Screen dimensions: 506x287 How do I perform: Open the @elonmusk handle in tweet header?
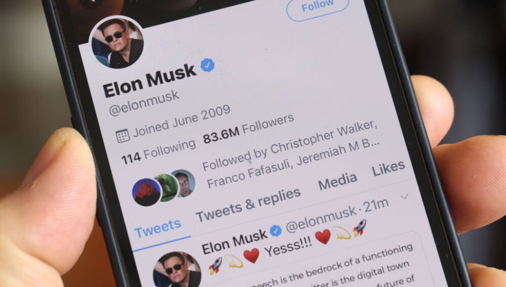[322, 219]
